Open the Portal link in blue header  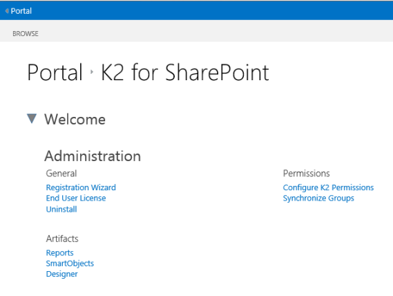[x=21, y=11]
